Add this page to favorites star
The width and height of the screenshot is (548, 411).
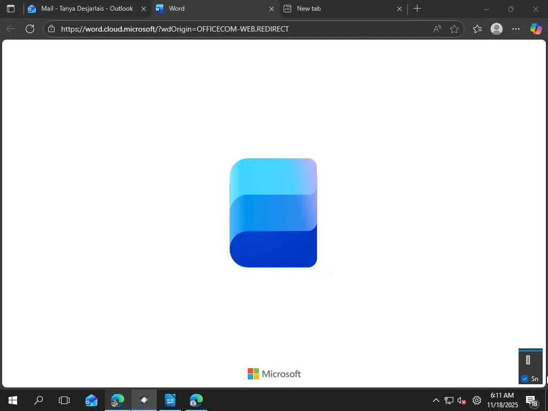(x=454, y=29)
